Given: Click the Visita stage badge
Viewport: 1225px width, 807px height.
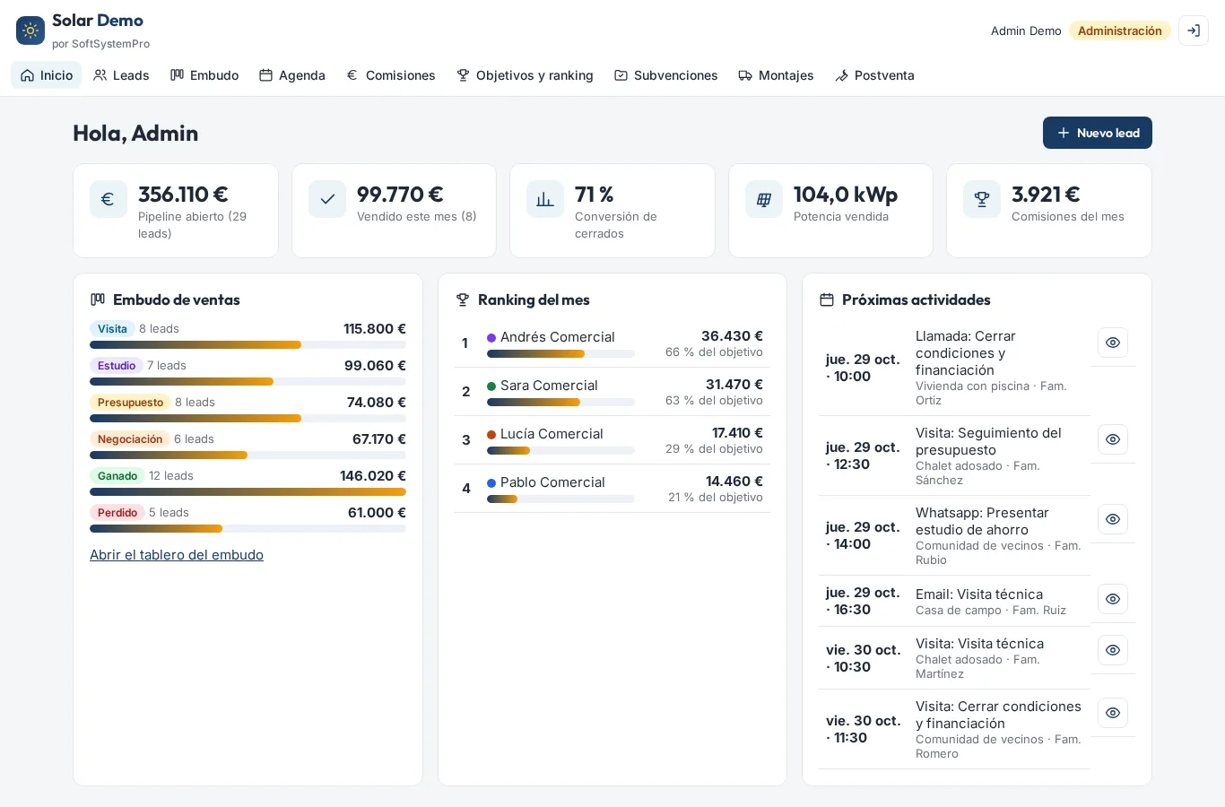Looking at the screenshot, I should tap(112, 329).
